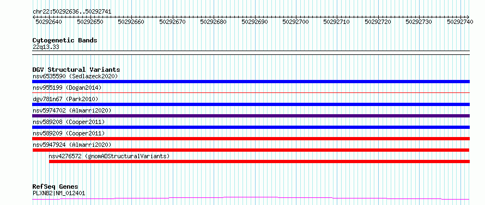Open the PLXNB2|NM_012401 gene label
Image resolution: width=485 pixels, height=205 pixels.
pos(59,193)
